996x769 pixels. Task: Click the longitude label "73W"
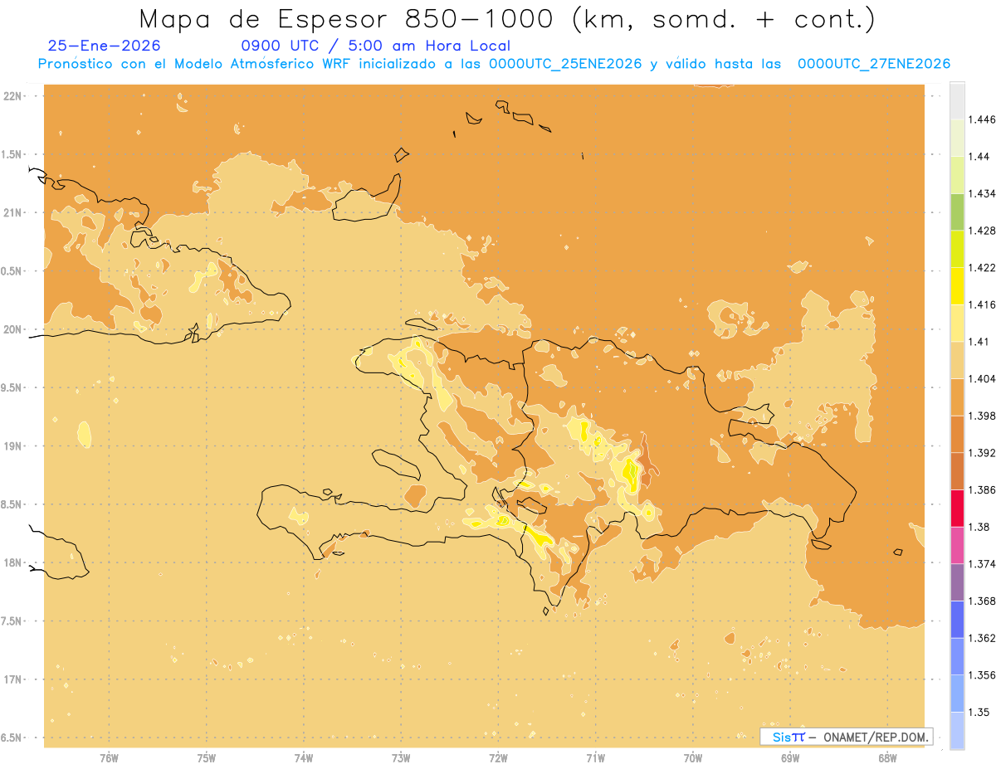tap(401, 757)
